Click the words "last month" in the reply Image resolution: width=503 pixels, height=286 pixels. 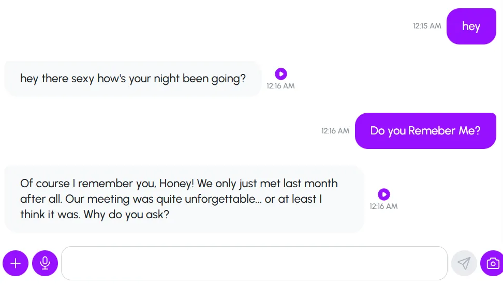(x=310, y=184)
